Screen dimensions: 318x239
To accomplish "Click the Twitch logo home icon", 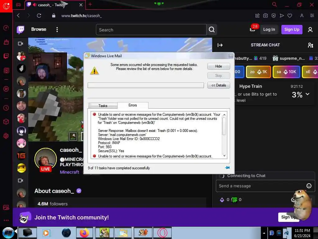I will point(20,30).
